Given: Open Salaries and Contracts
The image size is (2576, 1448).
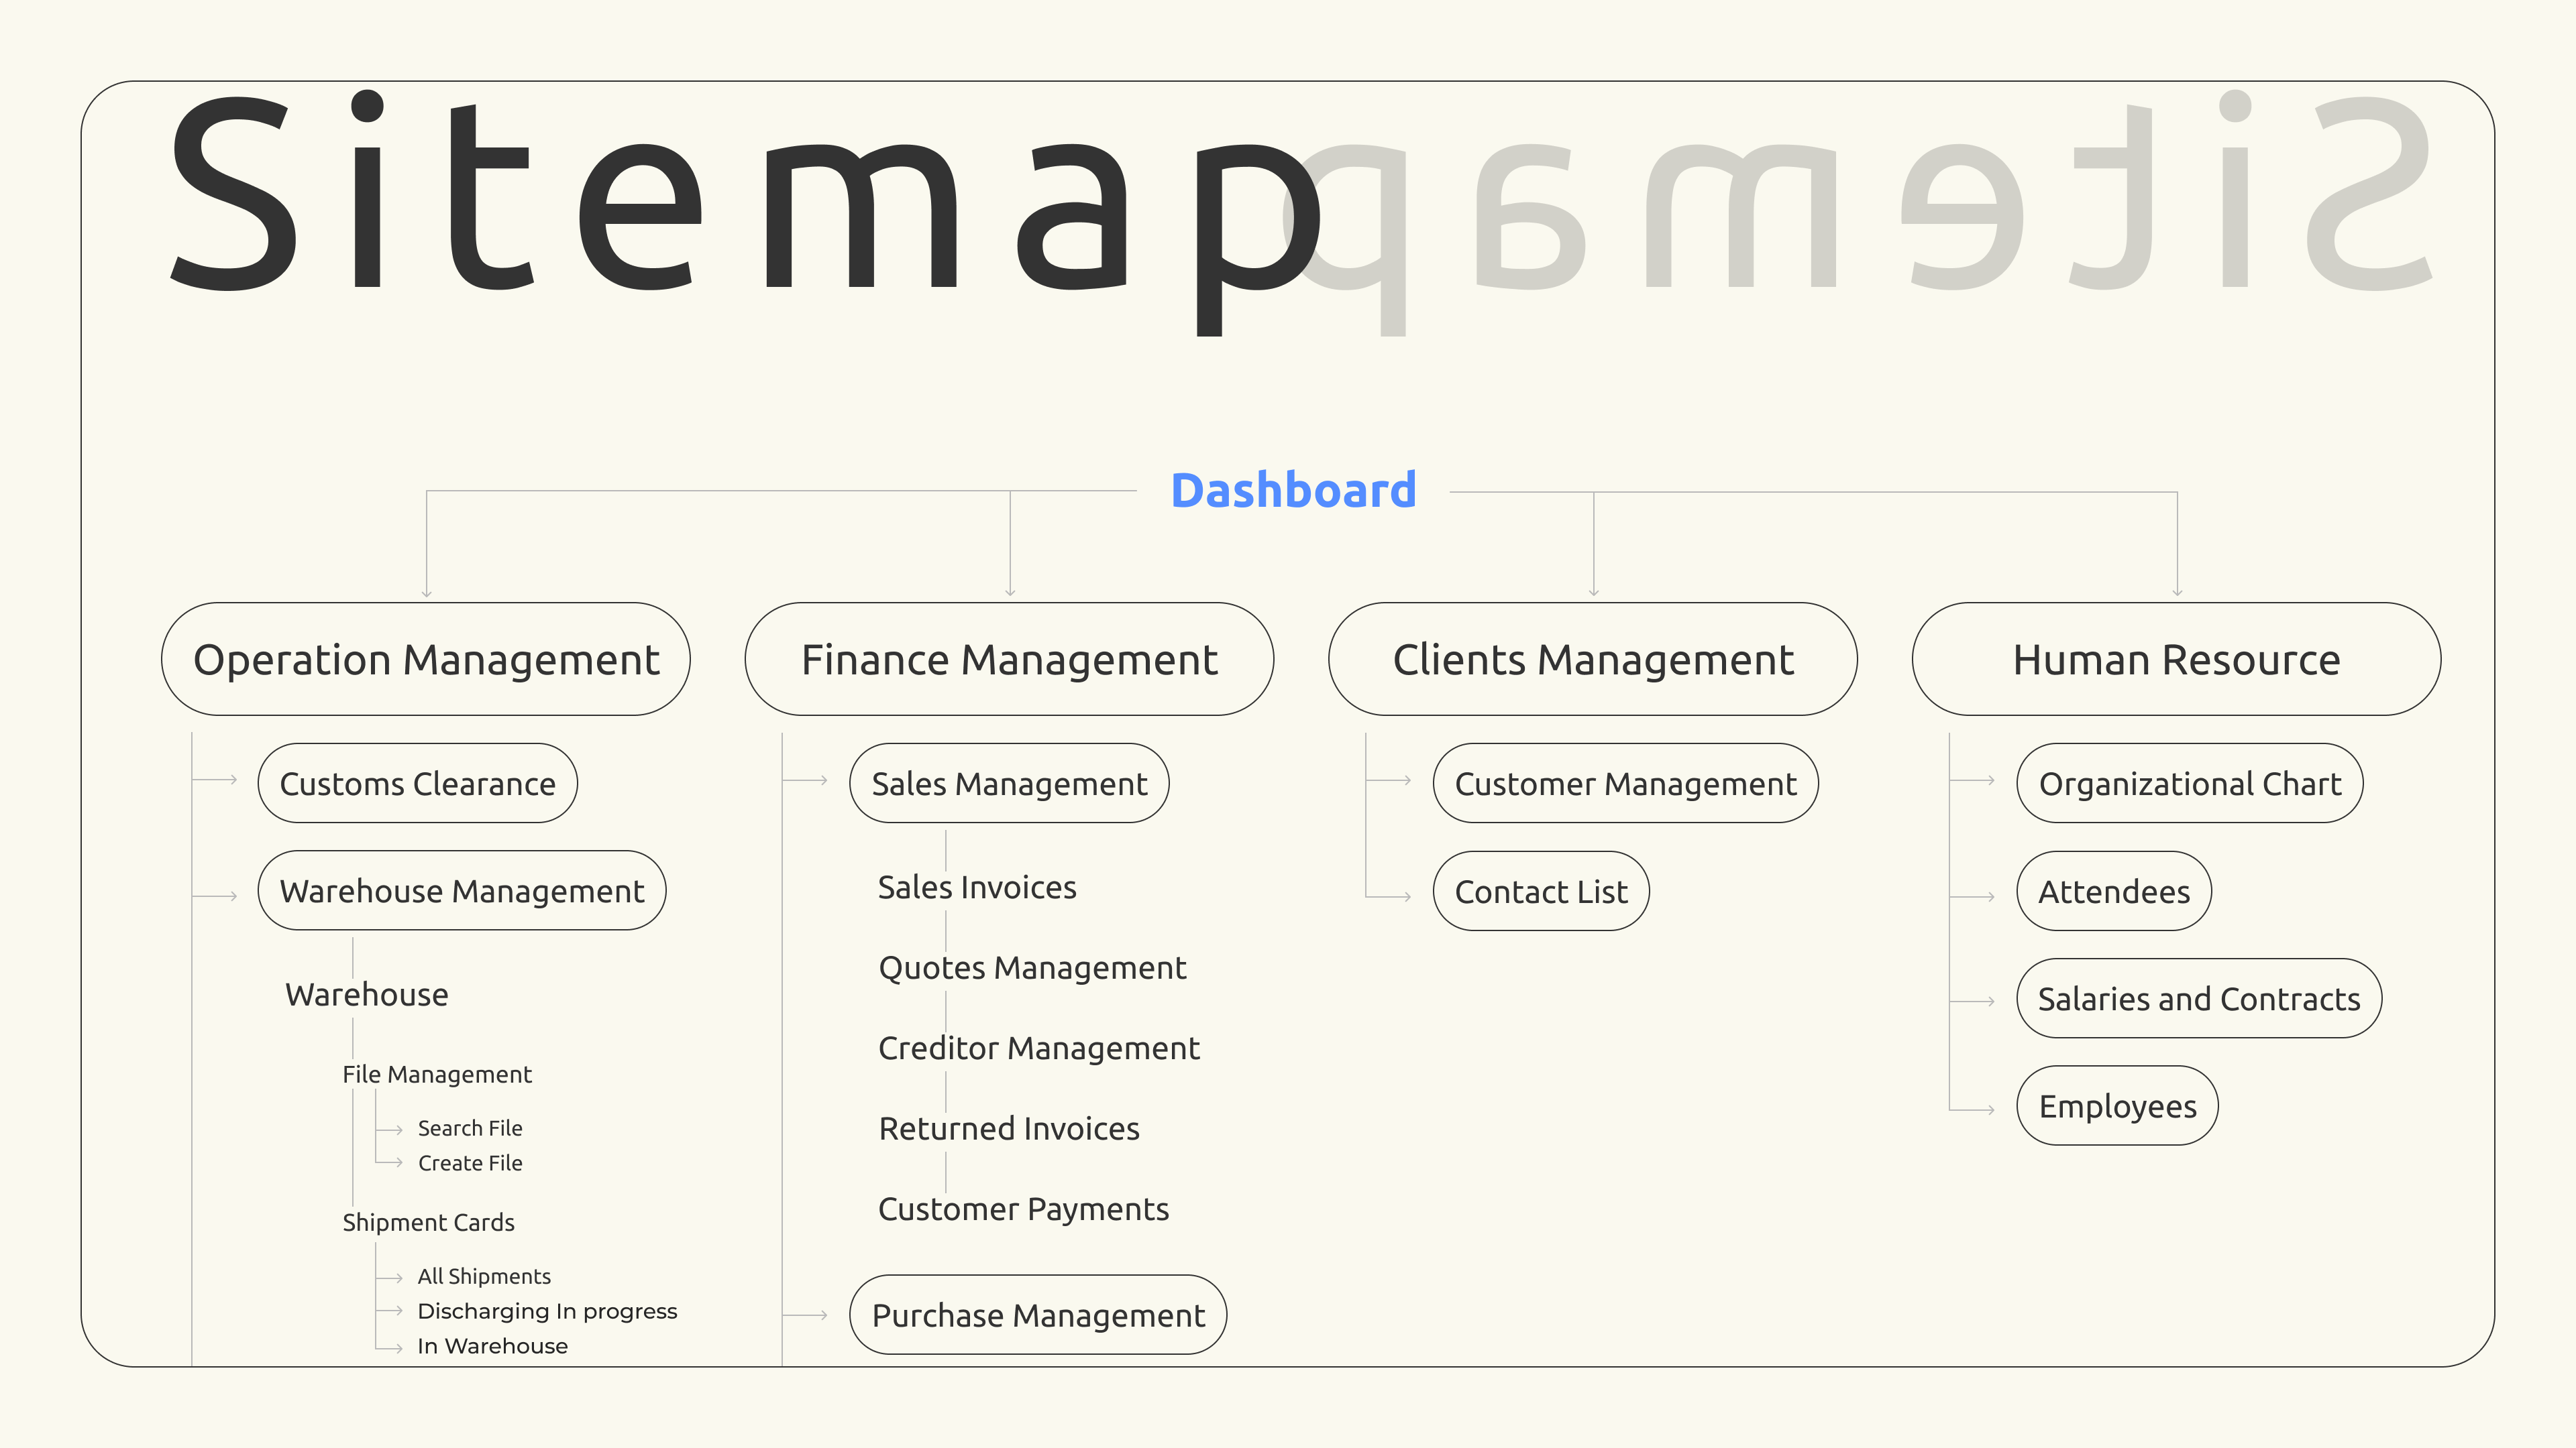Looking at the screenshot, I should click(2198, 998).
